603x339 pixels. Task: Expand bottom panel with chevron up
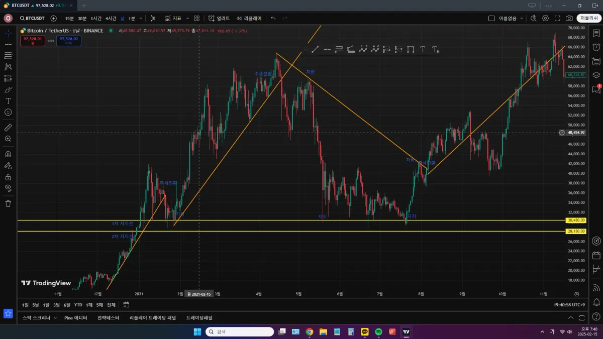[570, 318]
